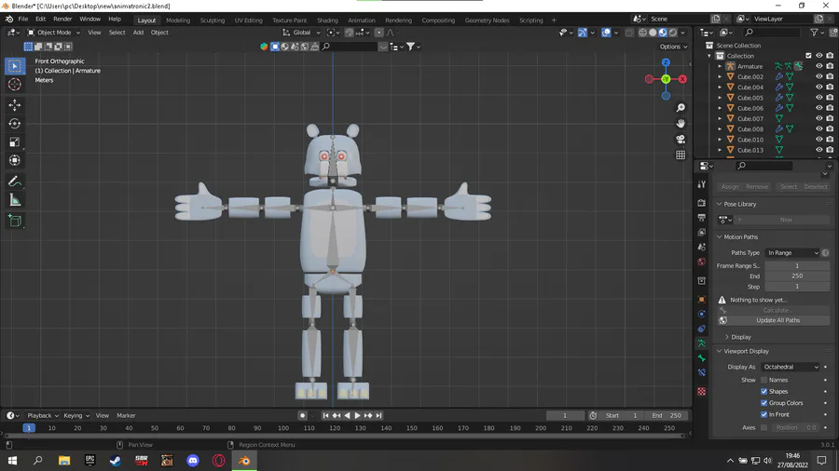Image resolution: width=839 pixels, height=471 pixels.
Task: Select the Cursor tool in left toolbar
Action: [14, 85]
